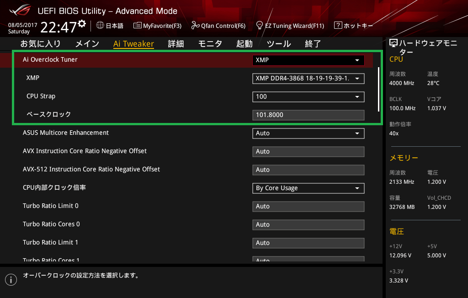
Task: Select the ベースクロック label
Action: [x=48, y=114]
